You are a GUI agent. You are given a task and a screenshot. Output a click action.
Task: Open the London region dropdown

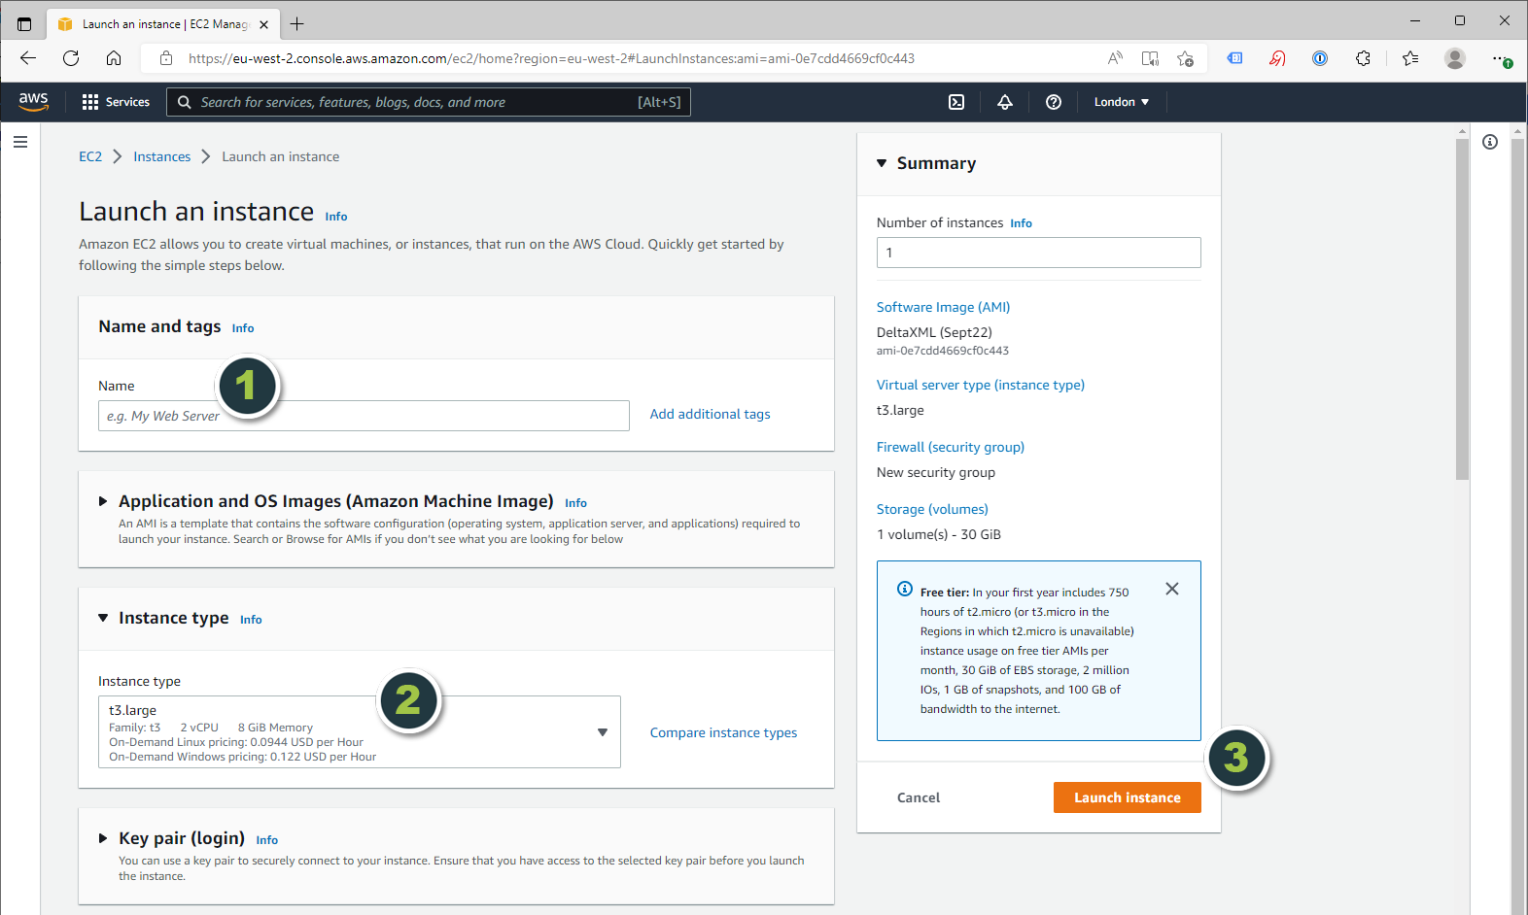(x=1121, y=102)
